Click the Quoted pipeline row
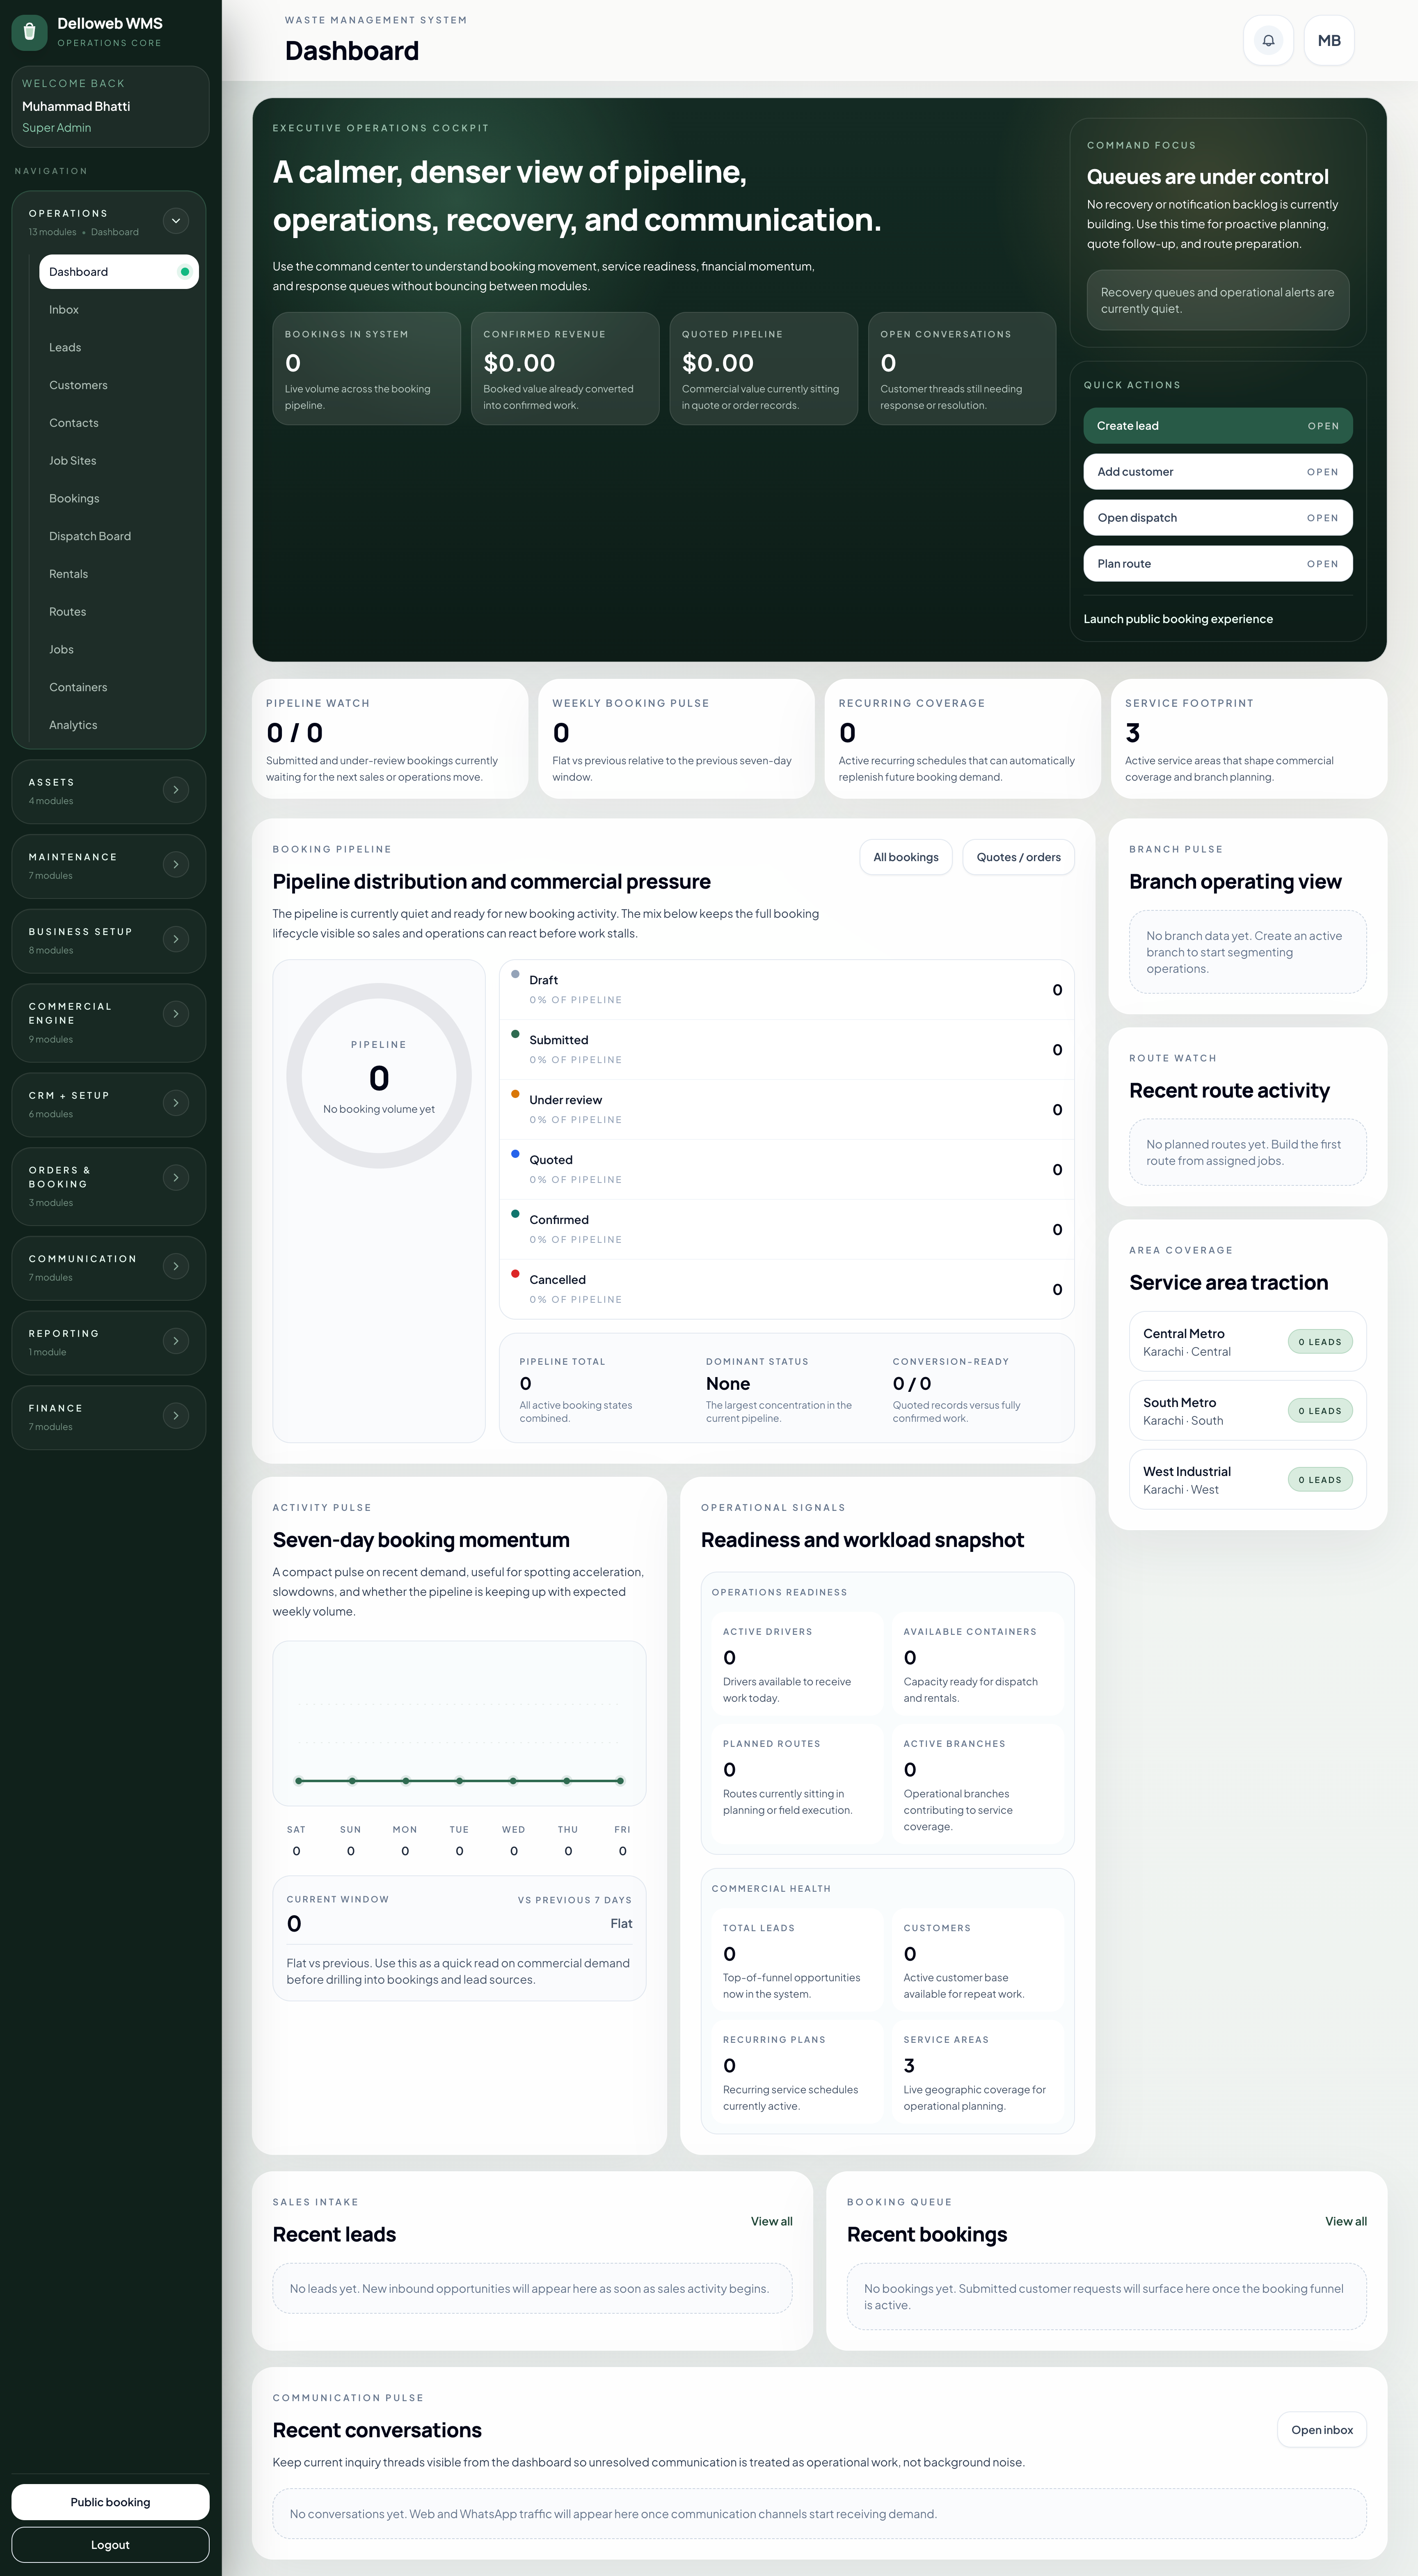The width and height of the screenshot is (1418, 2576). 787,1170
